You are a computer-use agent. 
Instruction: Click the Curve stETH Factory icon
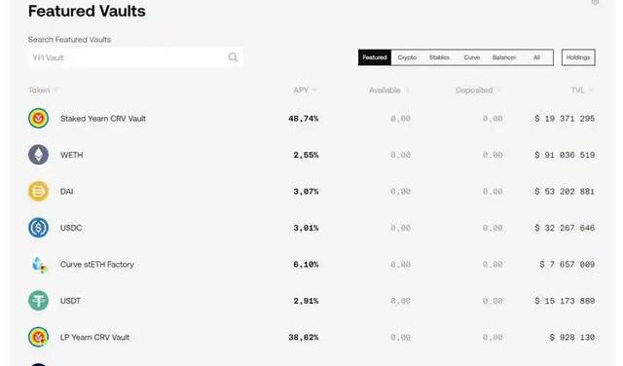[39, 265]
